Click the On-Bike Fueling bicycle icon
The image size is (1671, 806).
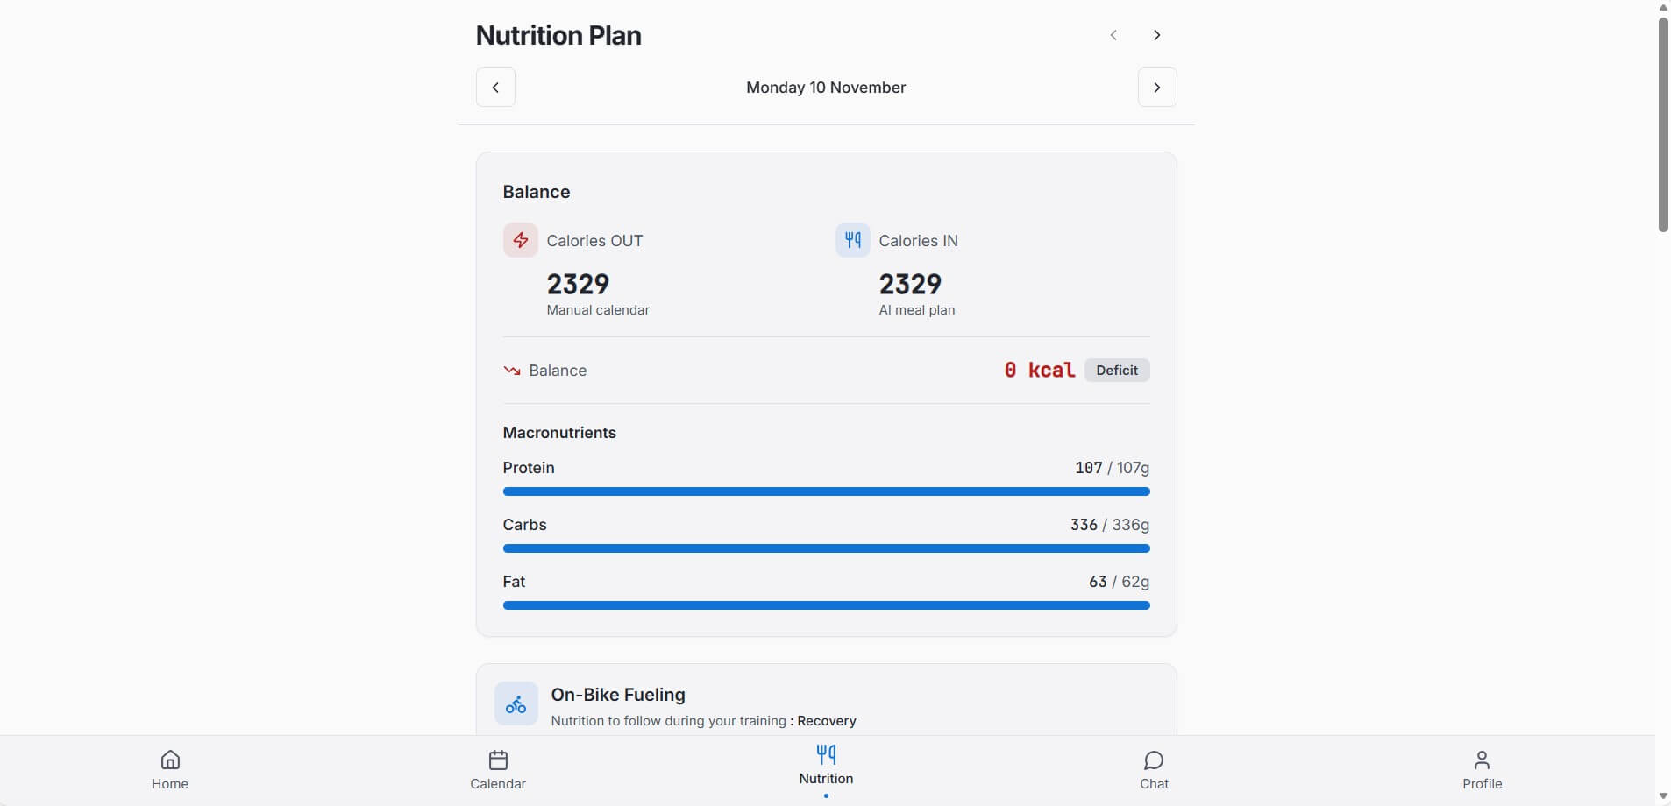[x=516, y=703]
